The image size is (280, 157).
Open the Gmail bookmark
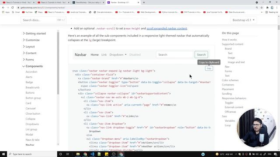coord(16,12)
